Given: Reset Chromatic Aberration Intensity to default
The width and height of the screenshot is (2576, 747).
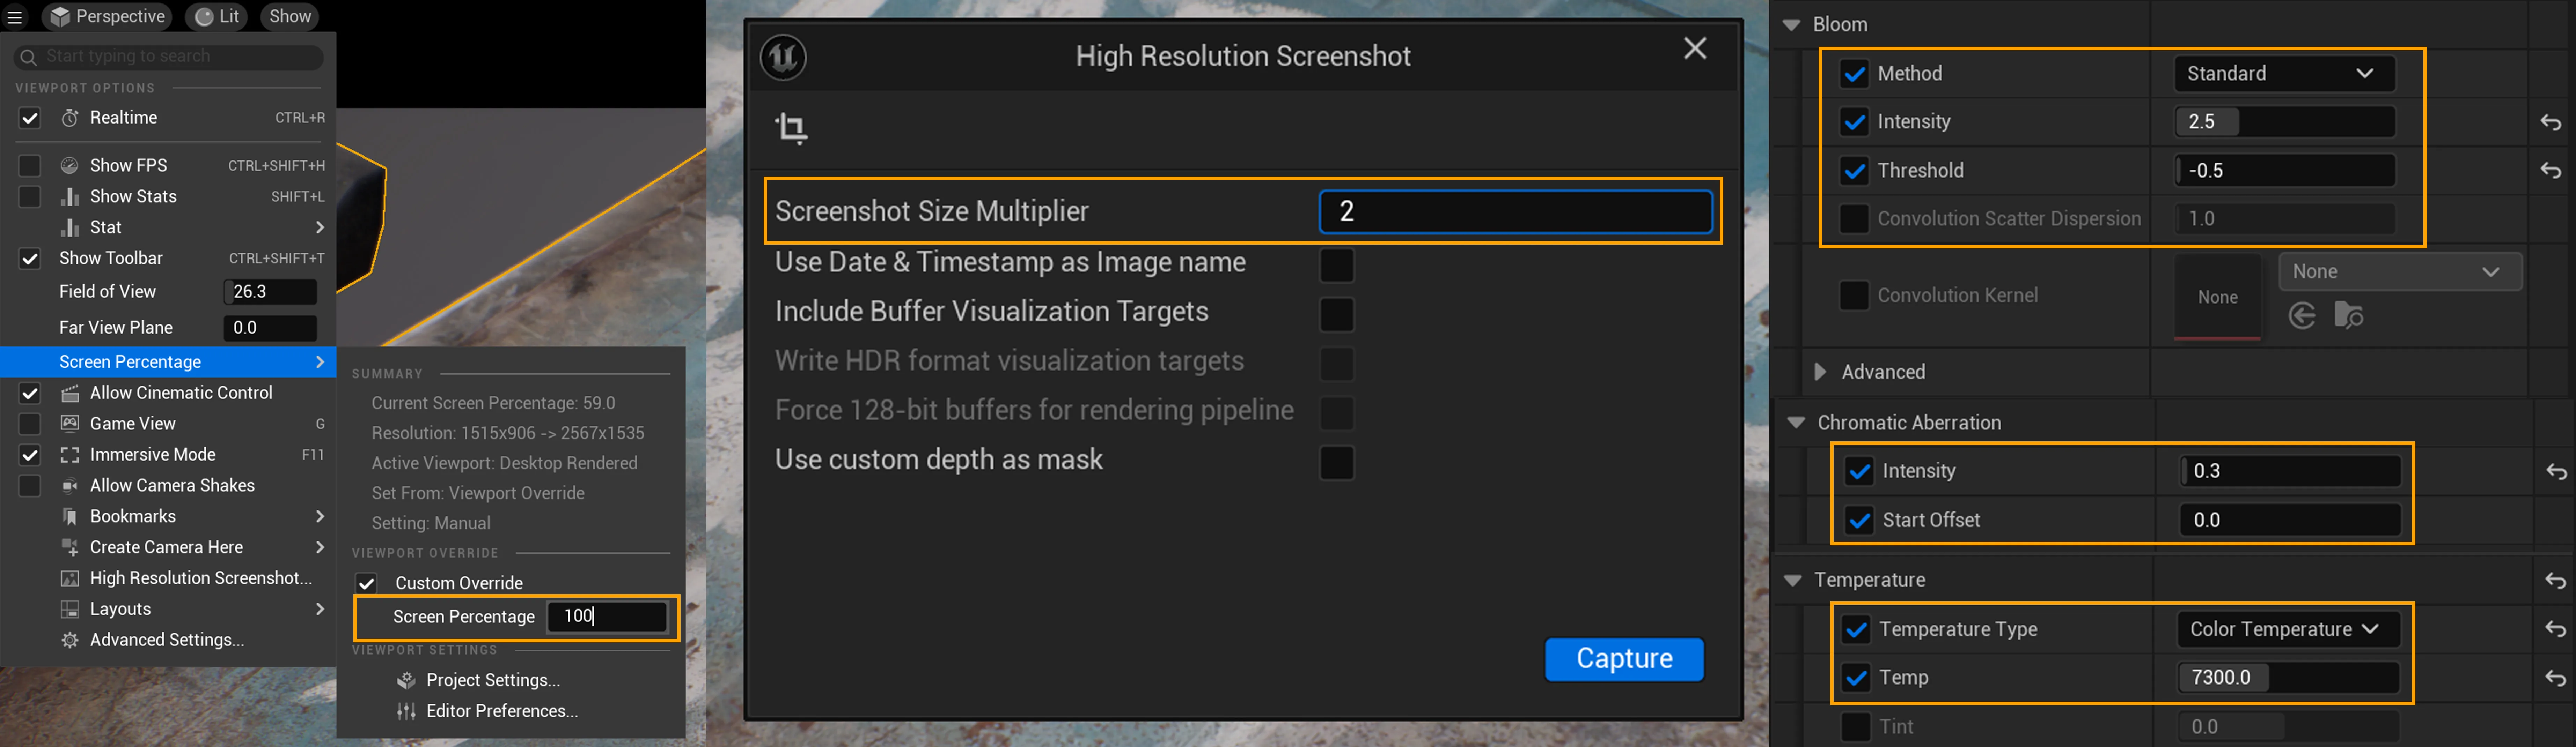Looking at the screenshot, I should pyautogui.click(x=2555, y=471).
